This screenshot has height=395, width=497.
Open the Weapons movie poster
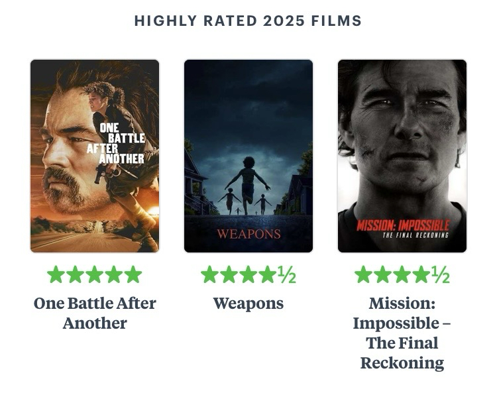pos(248,156)
